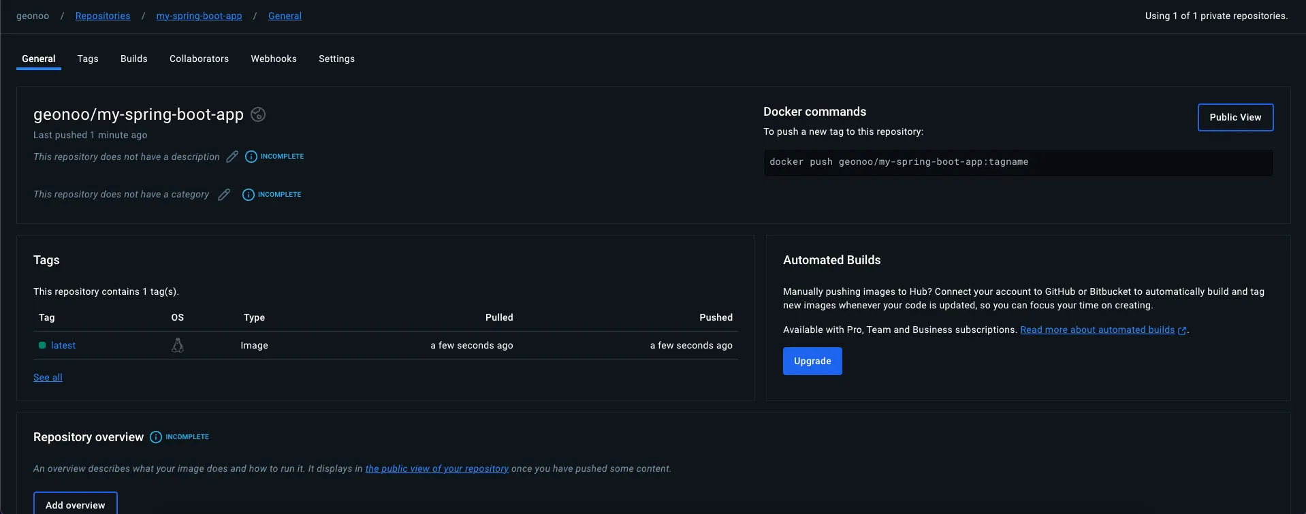Click the Add overview button

point(76,504)
